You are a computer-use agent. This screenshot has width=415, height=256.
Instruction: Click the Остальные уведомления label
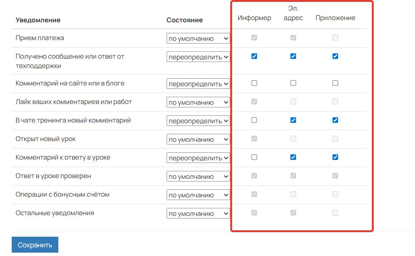[x=55, y=213]
